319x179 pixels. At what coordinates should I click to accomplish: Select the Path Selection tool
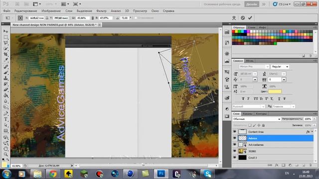click(x=5, y=125)
